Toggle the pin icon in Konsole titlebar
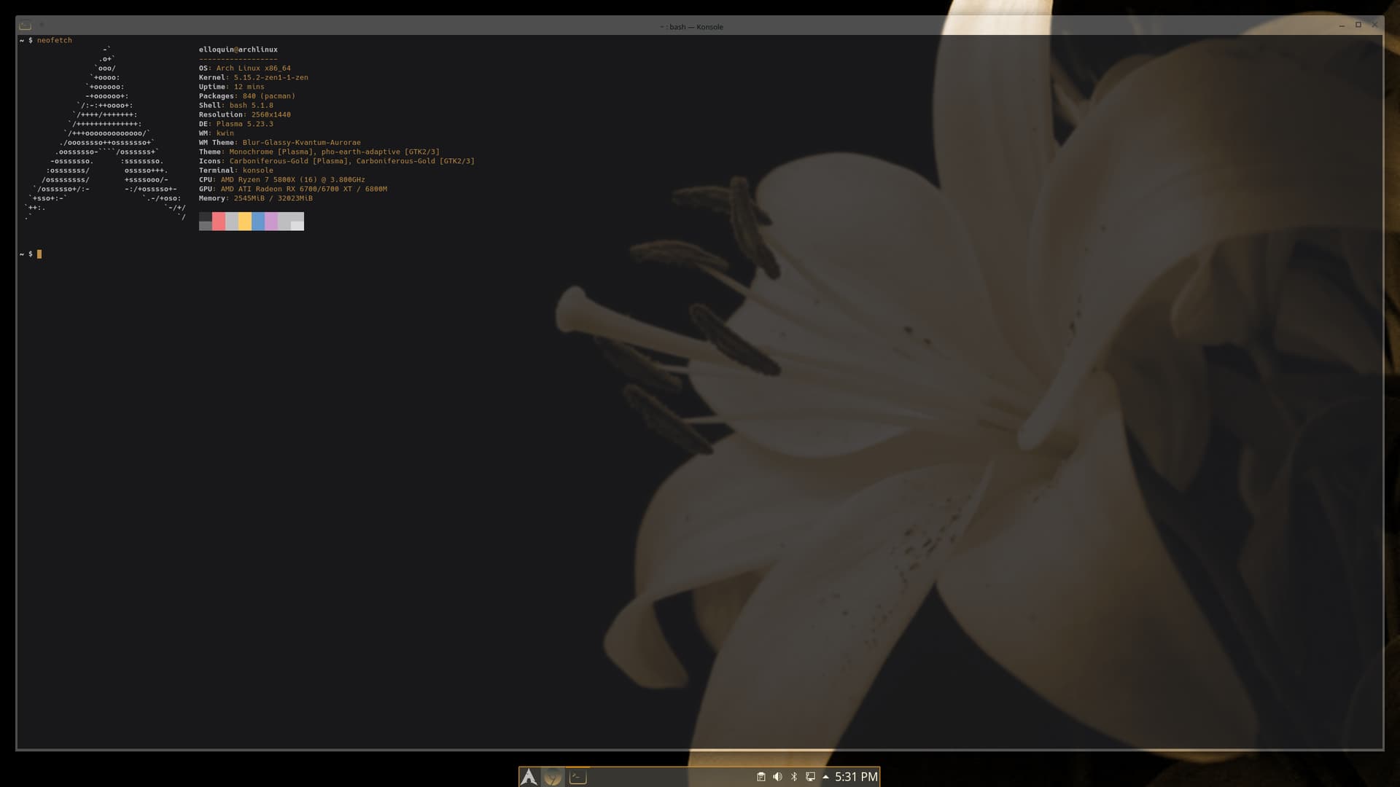Image resolution: width=1400 pixels, height=787 pixels. coord(42,26)
